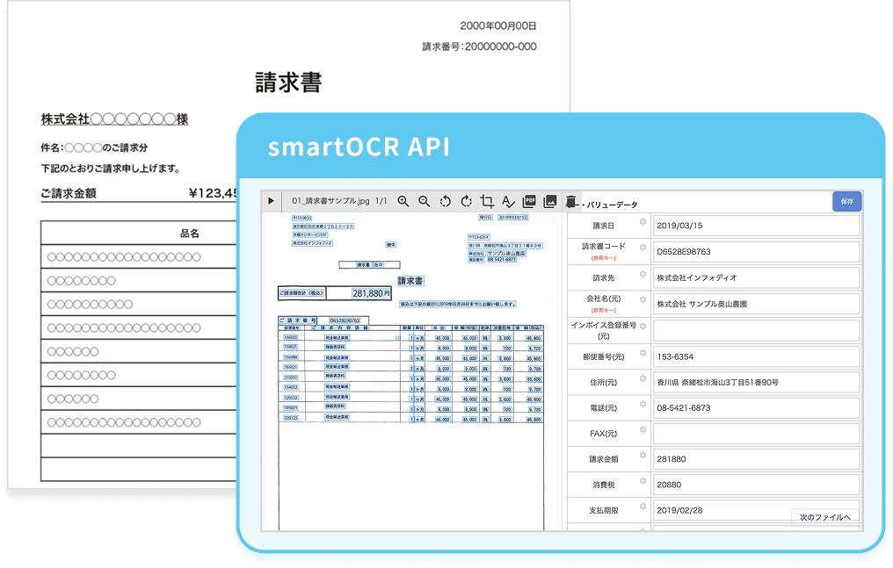Click the 品名 column header in background invoice
893x568 pixels.
tap(190, 234)
